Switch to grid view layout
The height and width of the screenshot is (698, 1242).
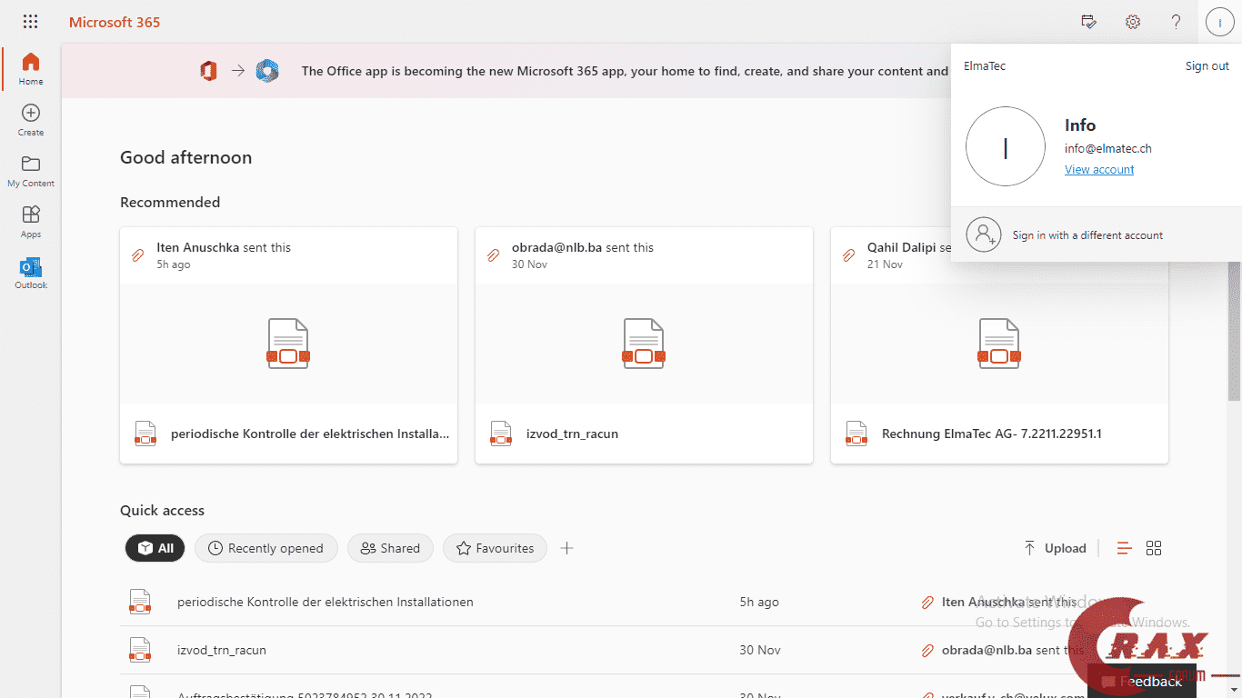tap(1154, 548)
